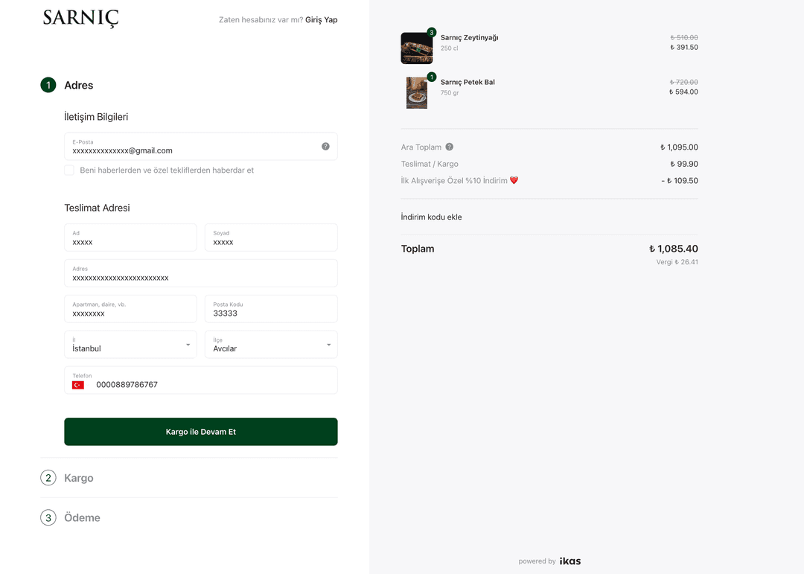Click the Petek Bal original price ₺ 720.00
This screenshot has height=574, width=804.
[x=684, y=82]
